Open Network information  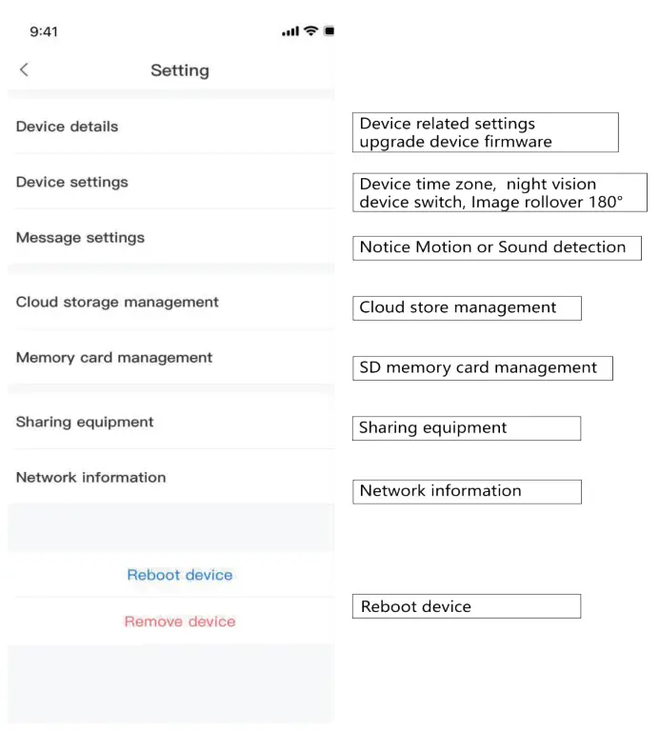(x=90, y=478)
